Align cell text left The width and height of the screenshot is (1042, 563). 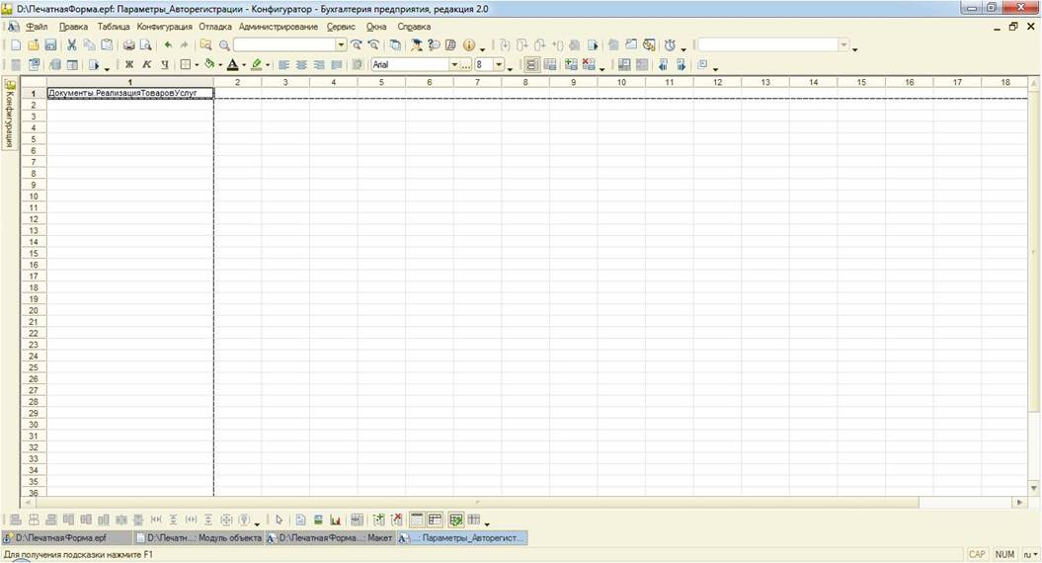[x=283, y=64]
